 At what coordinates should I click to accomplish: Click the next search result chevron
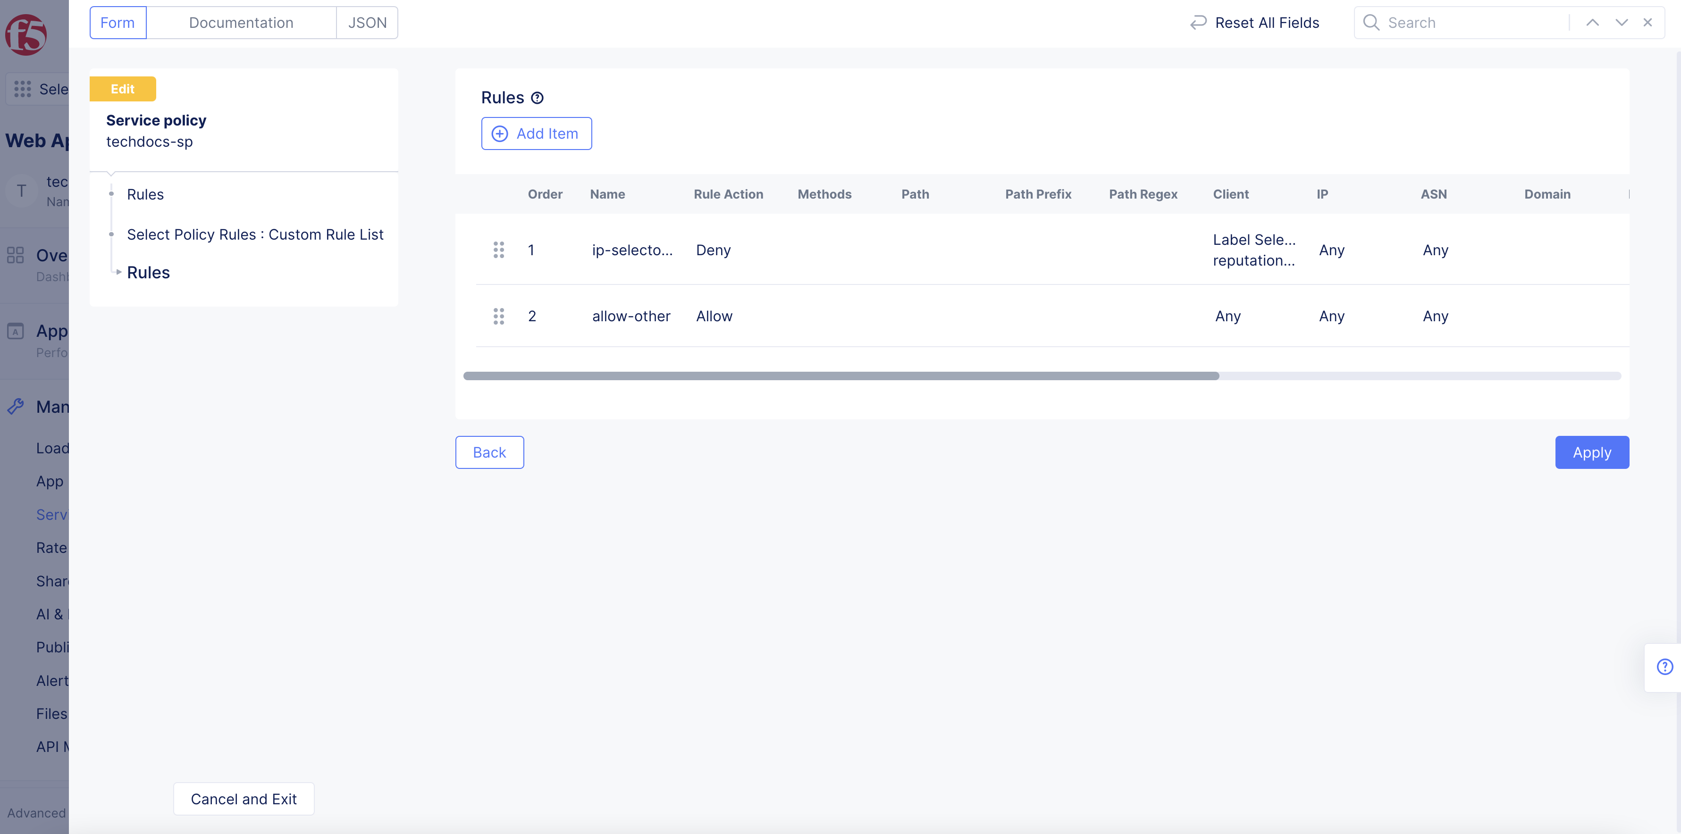pyautogui.click(x=1620, y=22)
